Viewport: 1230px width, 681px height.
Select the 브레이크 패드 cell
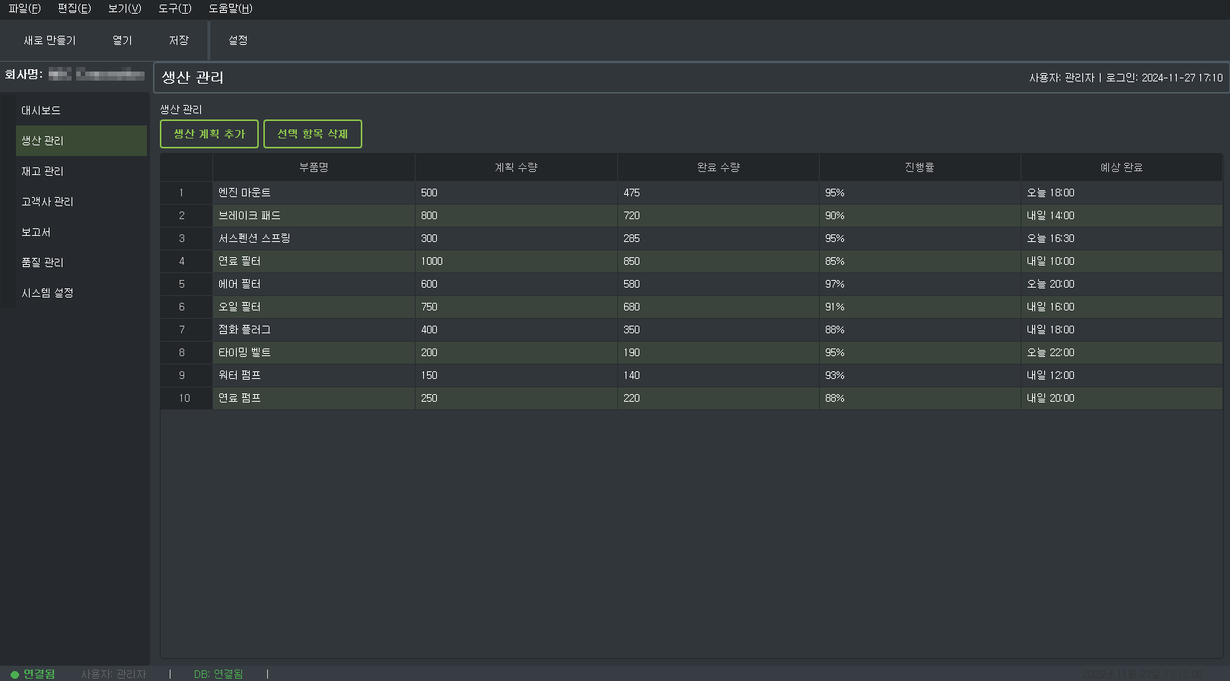coord(313,215)
